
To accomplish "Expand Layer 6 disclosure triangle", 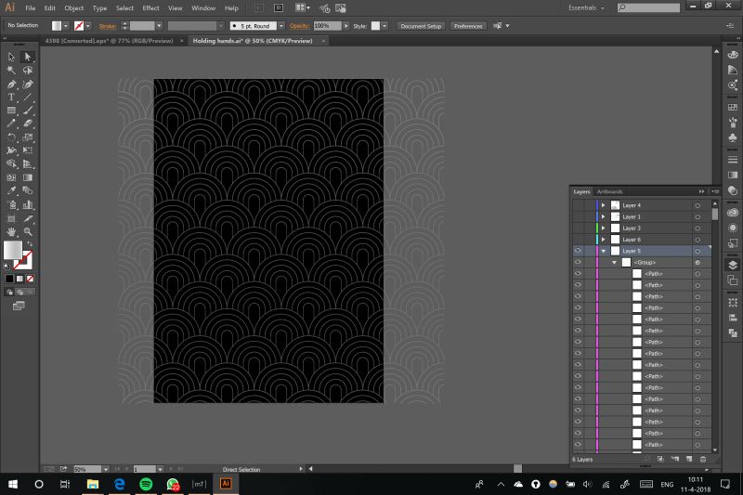I will [603, 240].
